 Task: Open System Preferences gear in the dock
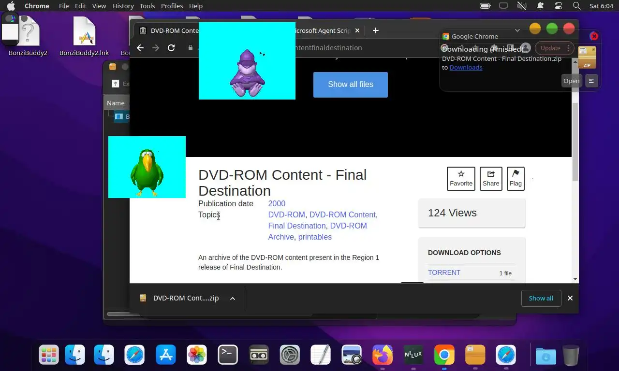click(x=290, y=355)
